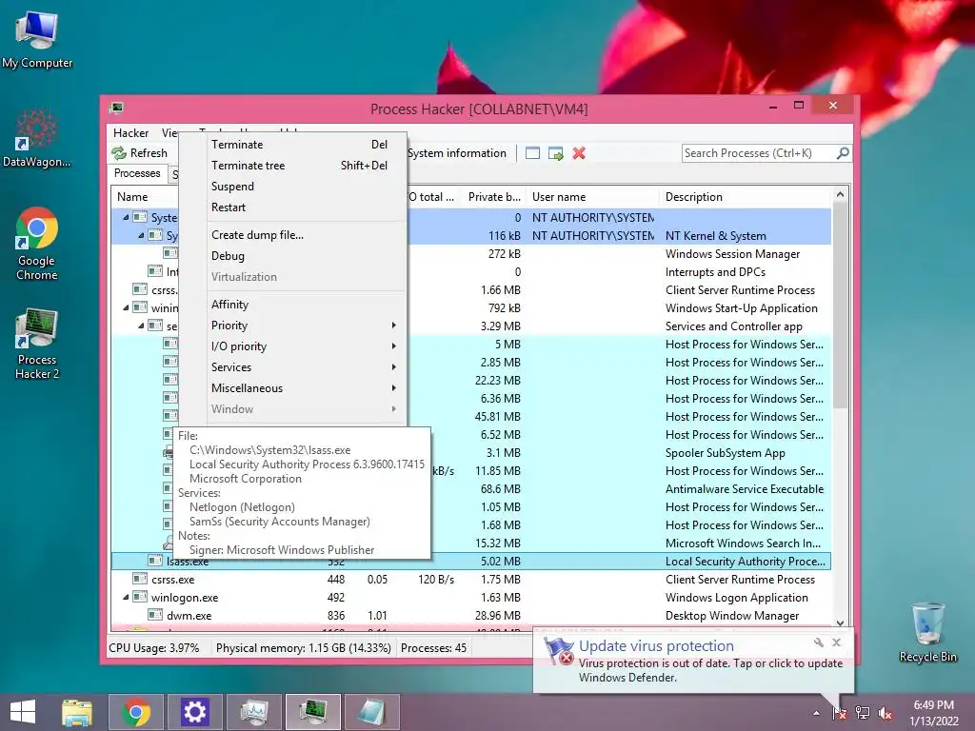975x731 pixels.
Task: Sort by Description column header
Action: click(744, 197)
